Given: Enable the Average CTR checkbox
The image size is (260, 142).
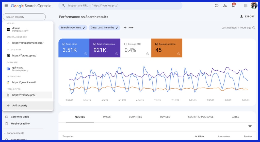Looking at the screenshot, I should coord(126,44).
